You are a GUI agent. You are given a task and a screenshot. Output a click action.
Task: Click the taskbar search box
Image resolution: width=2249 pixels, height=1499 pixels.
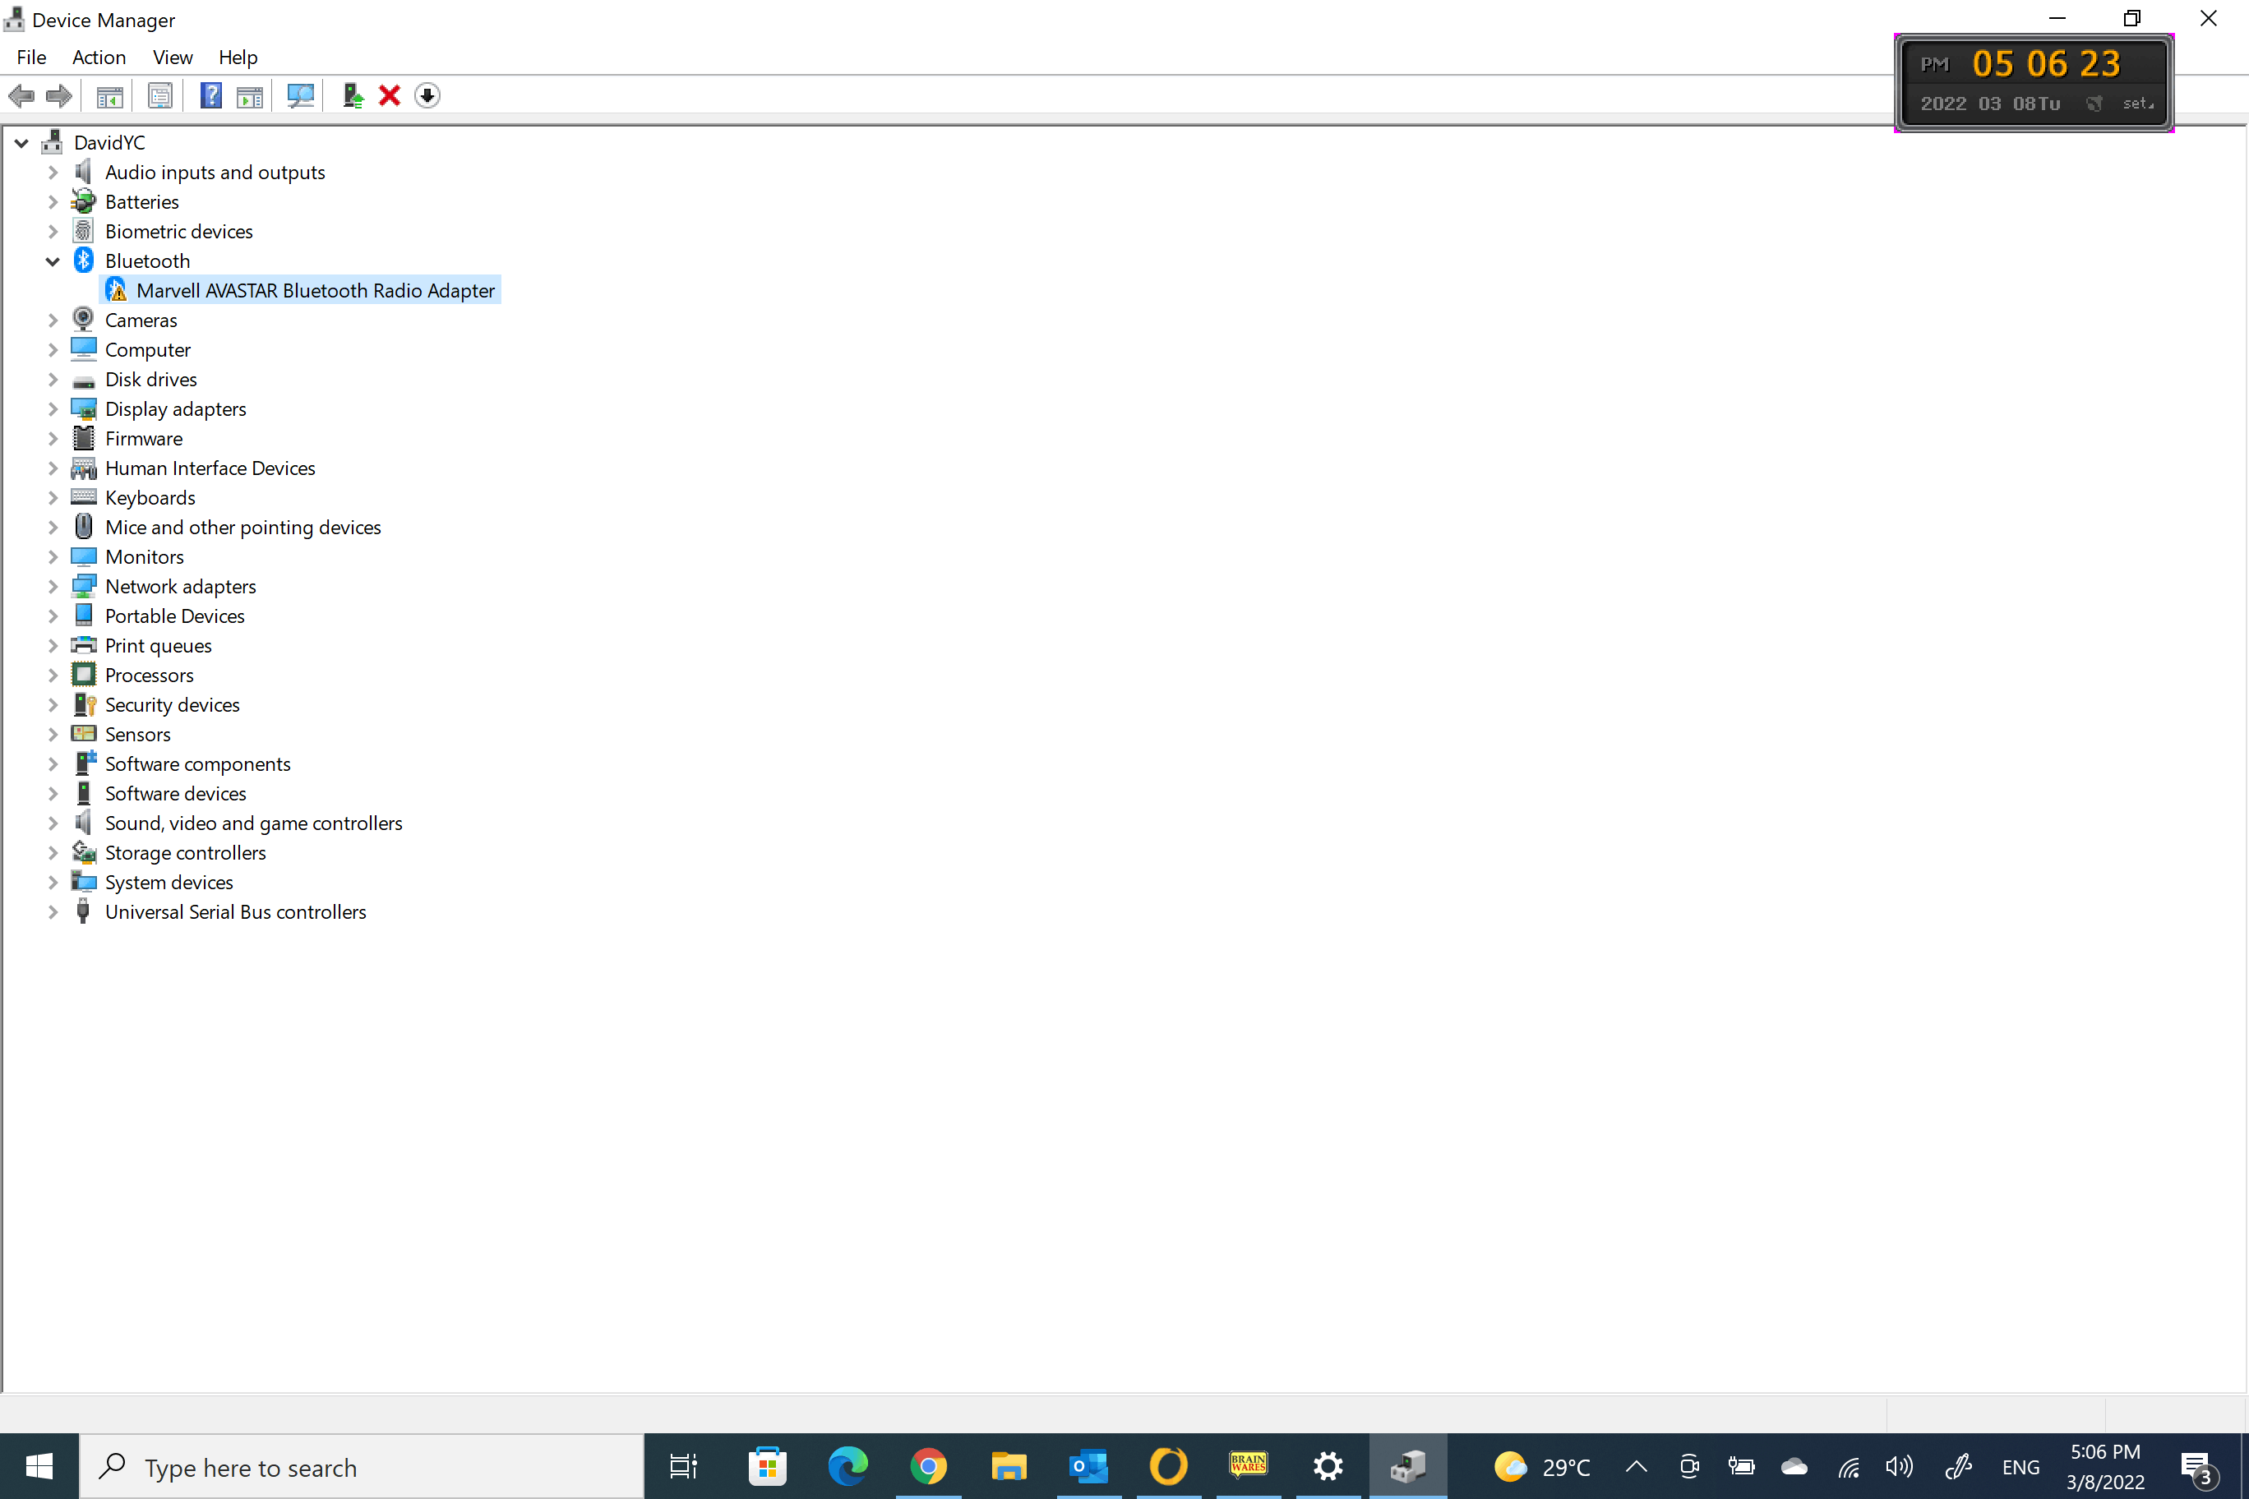click(x=362, y=1466)
